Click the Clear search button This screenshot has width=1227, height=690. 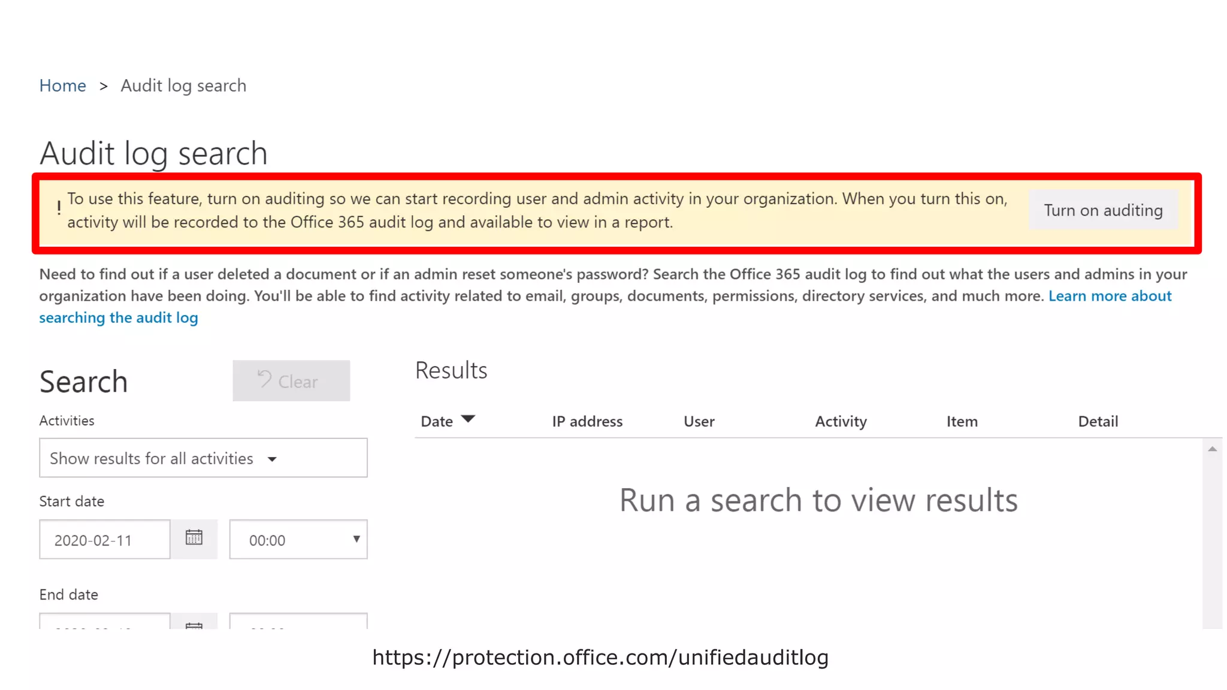tap(291, 381)
